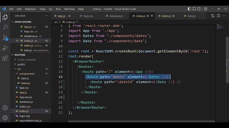Toggle primary side bar layout icon
Screen dimensions: 229x128
click(189, 9)
